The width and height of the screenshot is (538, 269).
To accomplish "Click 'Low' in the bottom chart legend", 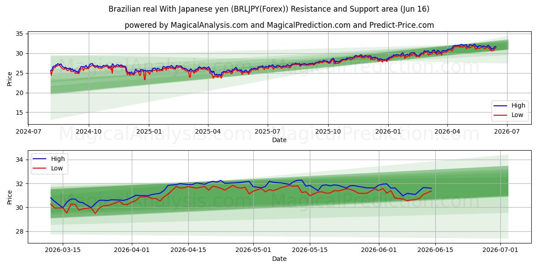I will pos(57,168).
